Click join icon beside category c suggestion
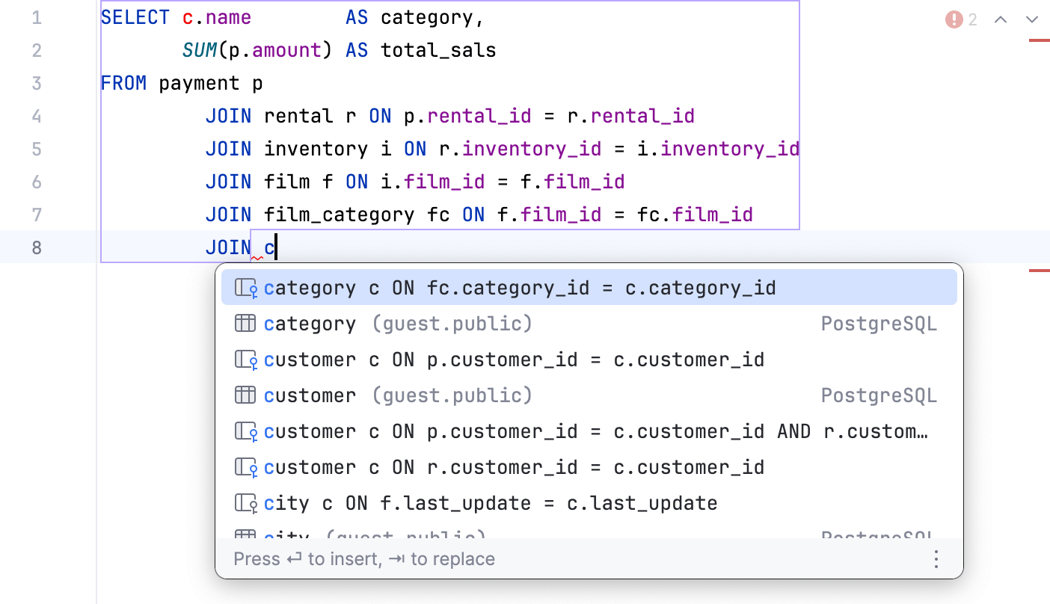This screenshot has height=604, width=1050. tap(246, 289)
